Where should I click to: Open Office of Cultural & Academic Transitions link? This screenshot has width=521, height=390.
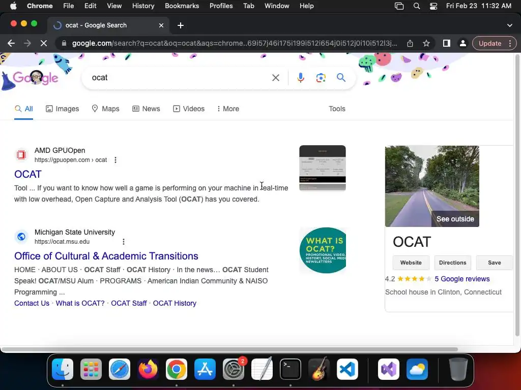coord(106,256)
